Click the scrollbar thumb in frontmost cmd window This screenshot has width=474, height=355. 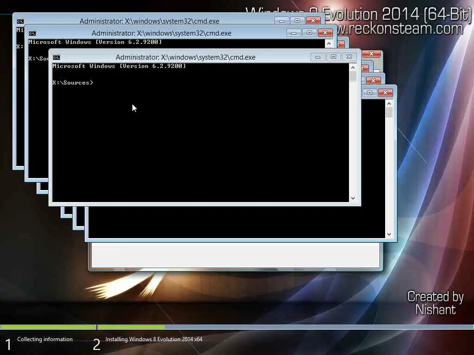pyautogui.click(x=353, y=76)
